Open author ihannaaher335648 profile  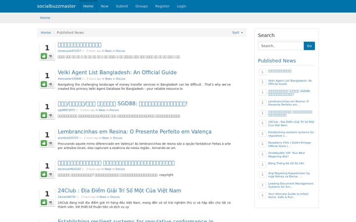69,79
